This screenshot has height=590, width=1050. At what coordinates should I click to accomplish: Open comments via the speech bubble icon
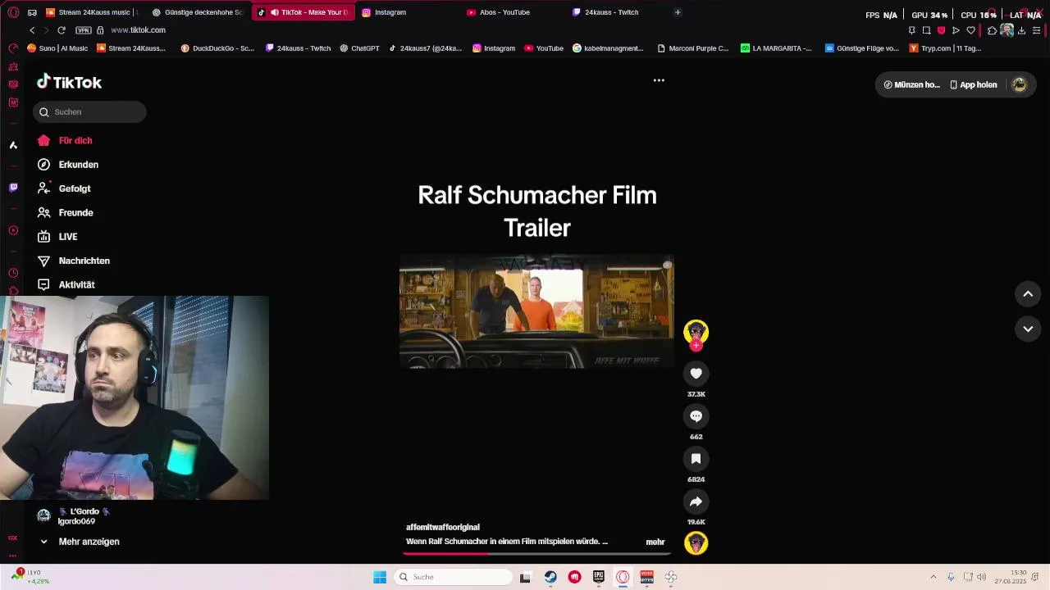(696, 416)
